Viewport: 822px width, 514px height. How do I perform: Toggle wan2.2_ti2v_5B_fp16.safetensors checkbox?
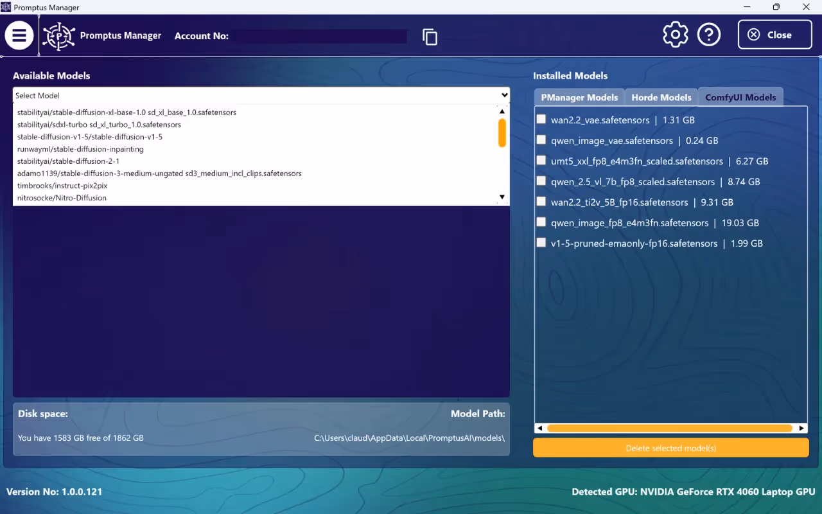tap(541, 201)
